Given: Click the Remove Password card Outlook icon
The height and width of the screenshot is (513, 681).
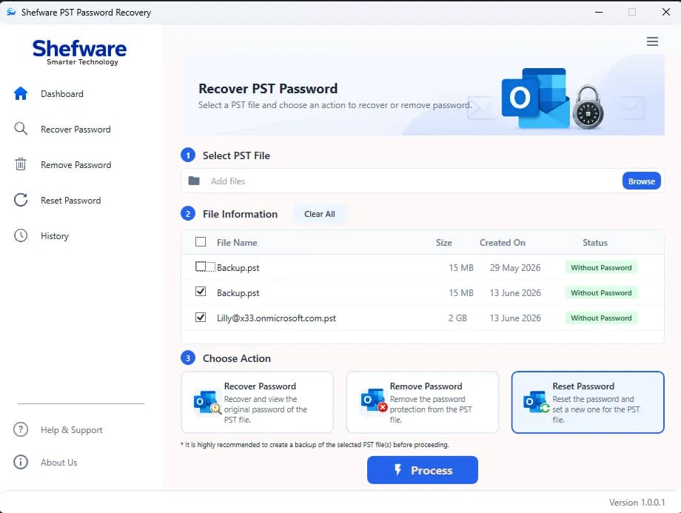Looking at the screenshot, I should coord(374,400).
